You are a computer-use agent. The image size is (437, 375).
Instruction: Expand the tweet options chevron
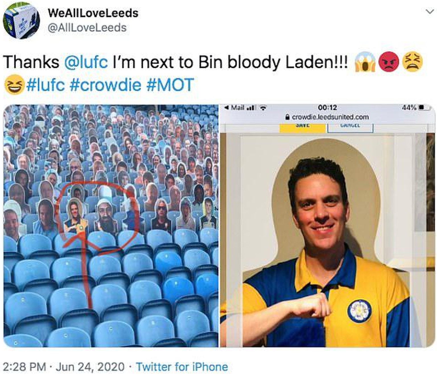pos(430,12)
